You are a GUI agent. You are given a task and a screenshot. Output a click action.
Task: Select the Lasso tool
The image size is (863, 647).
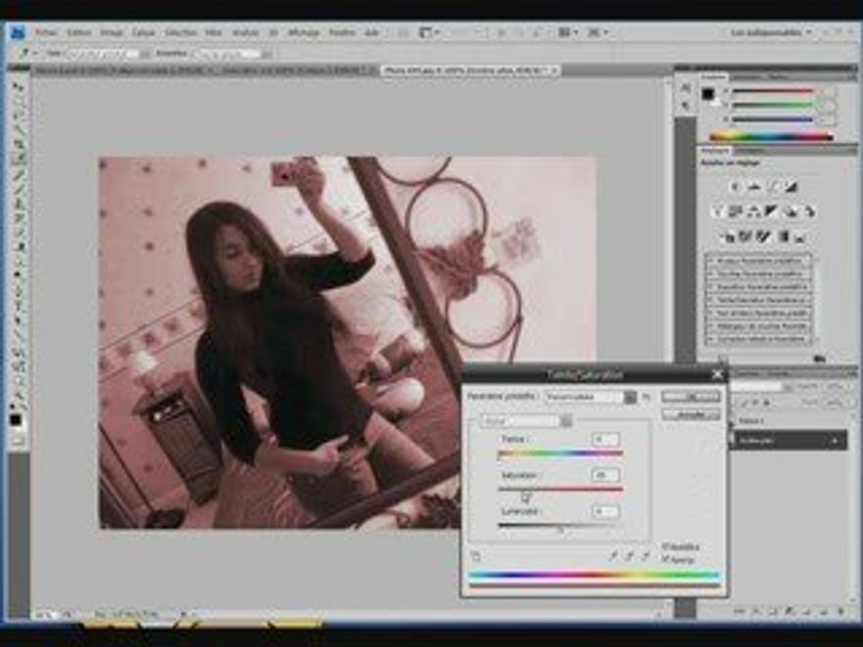point(18,114)
